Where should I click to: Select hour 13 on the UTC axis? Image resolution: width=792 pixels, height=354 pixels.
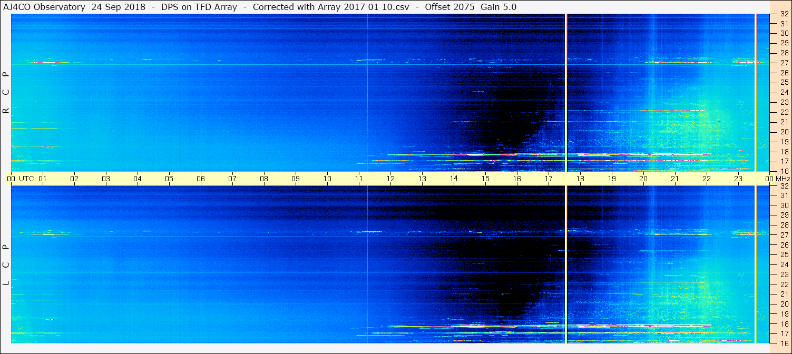[x=422, y=179]
